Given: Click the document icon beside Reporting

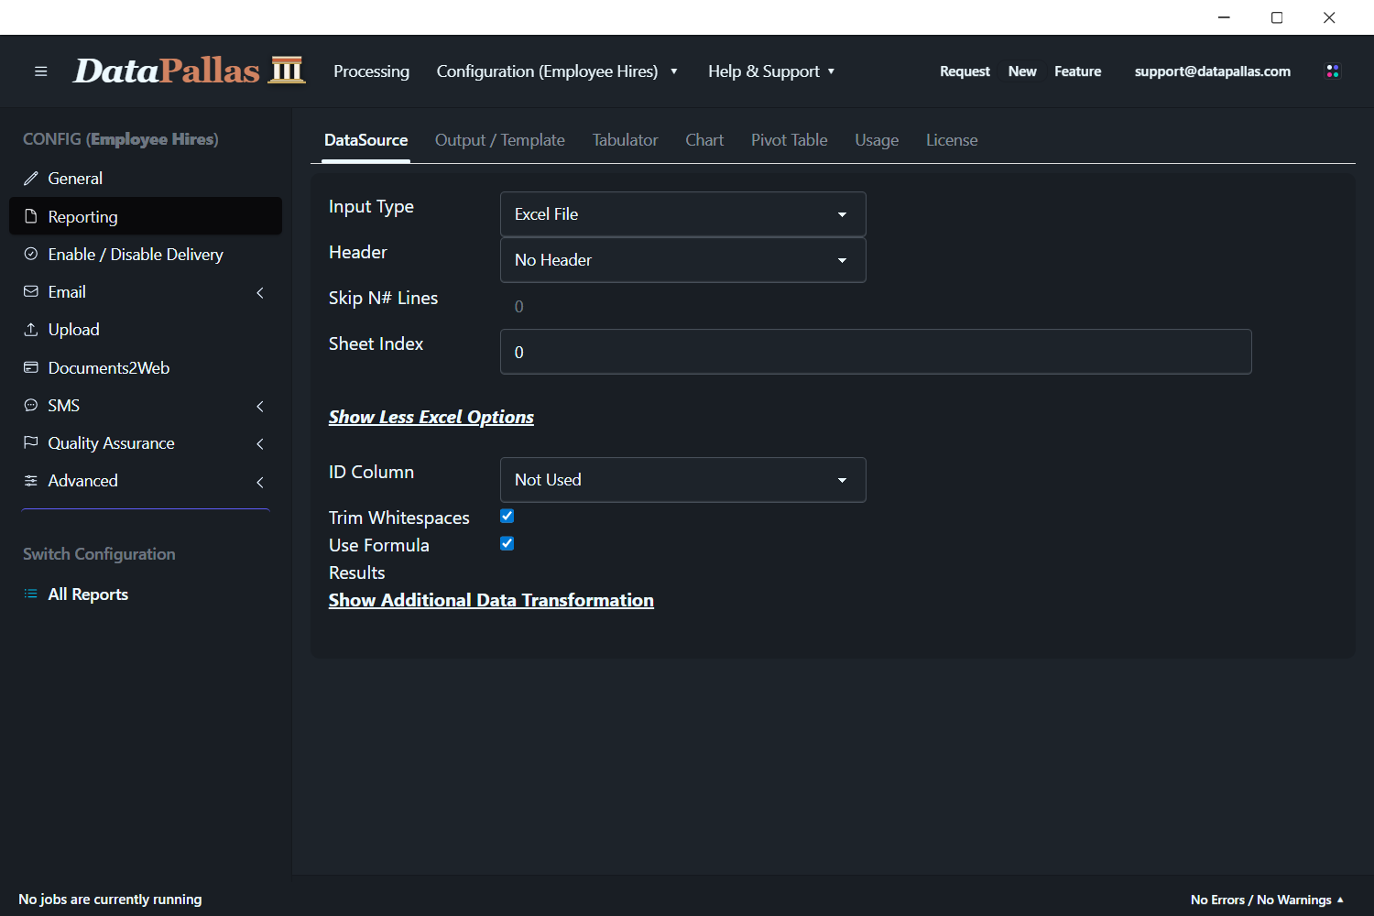Looking at the screenshot, I should click(x=31, y=216).
